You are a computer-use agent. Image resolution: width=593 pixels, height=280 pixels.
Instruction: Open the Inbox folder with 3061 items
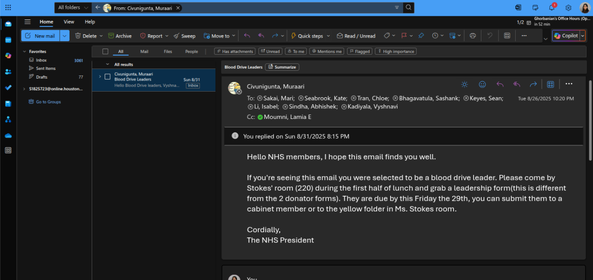click(x=55, y=60)
